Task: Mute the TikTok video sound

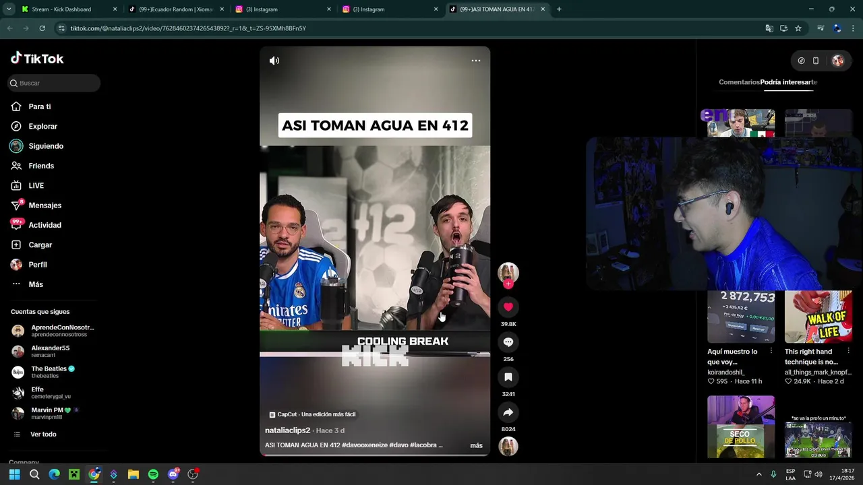Action: pyautogui.click(x=274, y=61)
